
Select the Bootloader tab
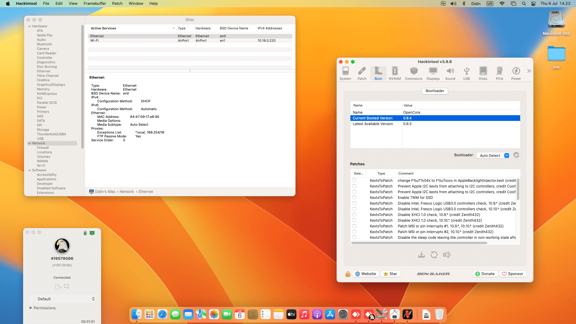(435, 91)
